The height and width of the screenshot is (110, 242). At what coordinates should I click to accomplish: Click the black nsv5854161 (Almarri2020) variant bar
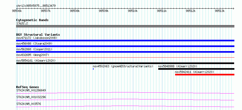(125, 63)
